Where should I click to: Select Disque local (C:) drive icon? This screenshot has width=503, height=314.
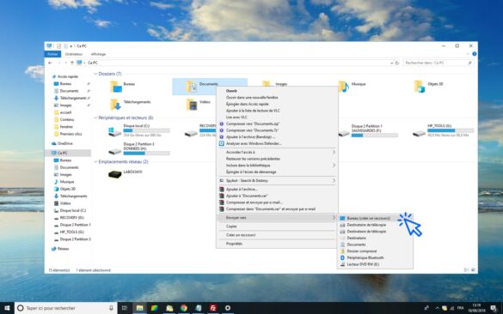pyautogui.click(x=114, y=131)
